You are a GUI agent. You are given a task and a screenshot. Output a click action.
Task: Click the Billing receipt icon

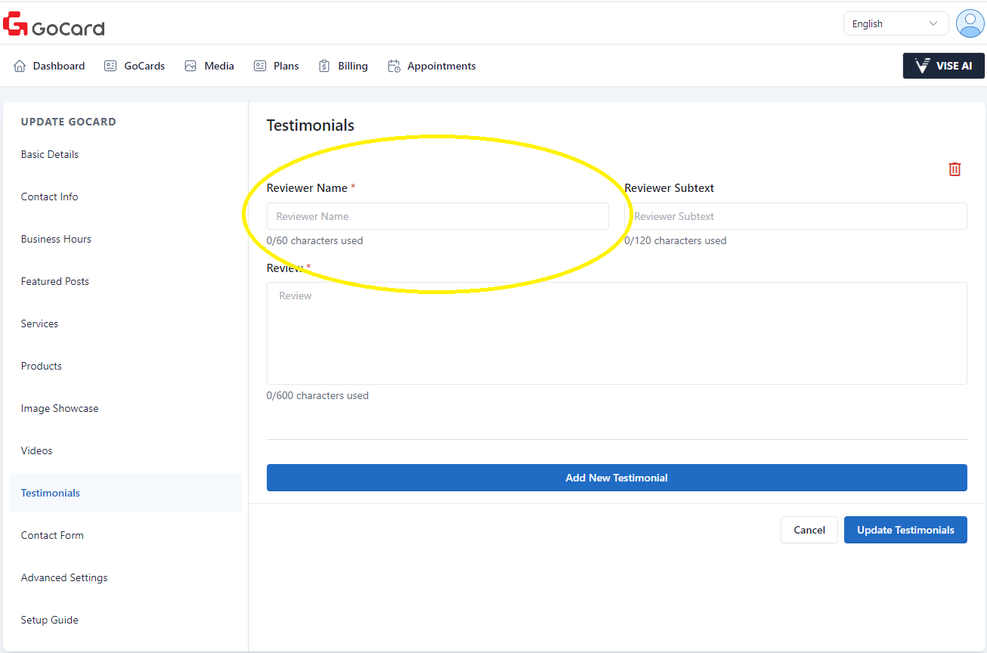pyautogui.click(x=324, y=66)
